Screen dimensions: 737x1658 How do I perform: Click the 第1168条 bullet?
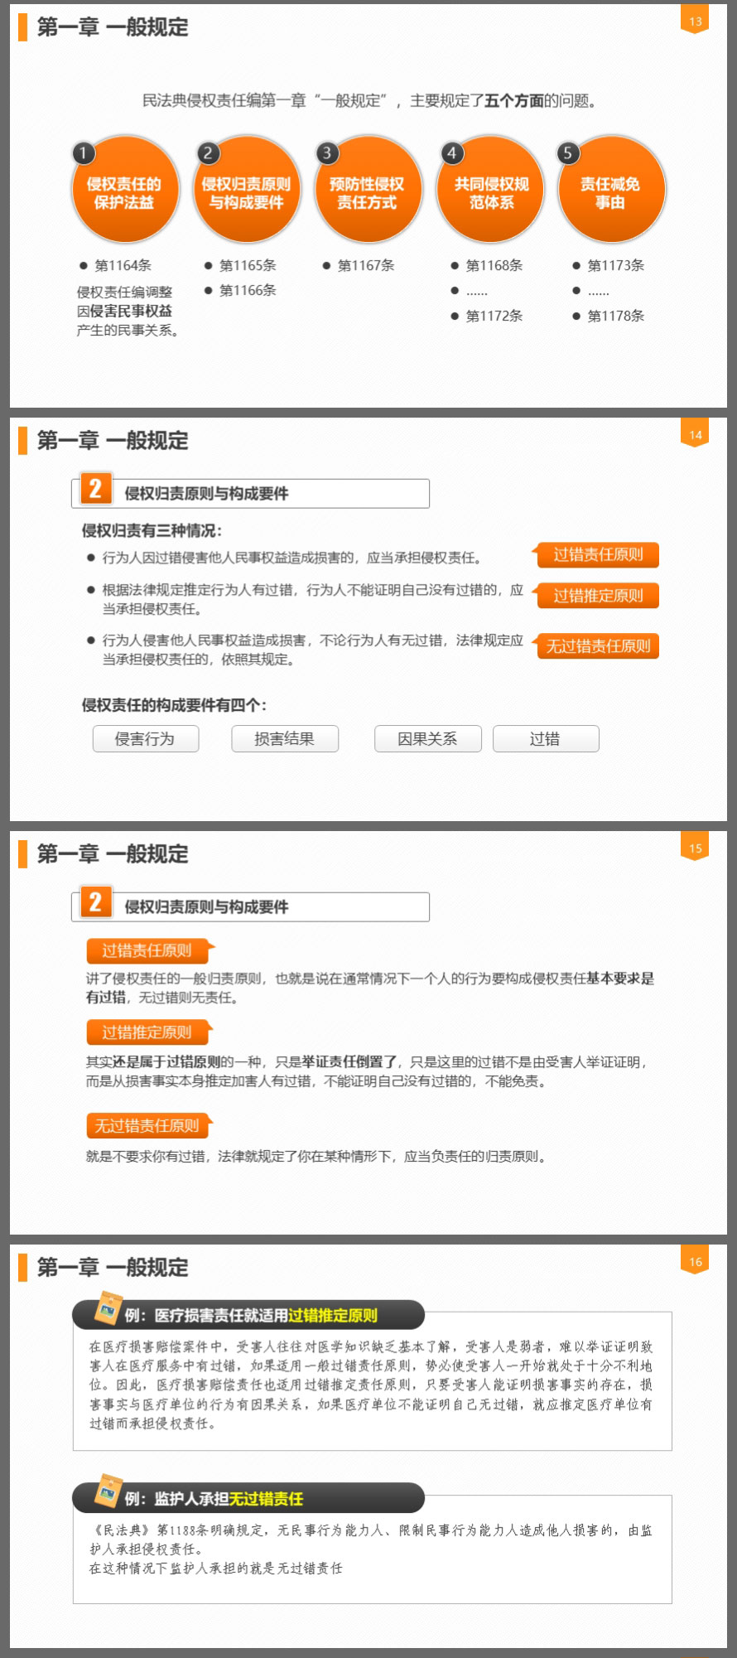click(487, 266)
